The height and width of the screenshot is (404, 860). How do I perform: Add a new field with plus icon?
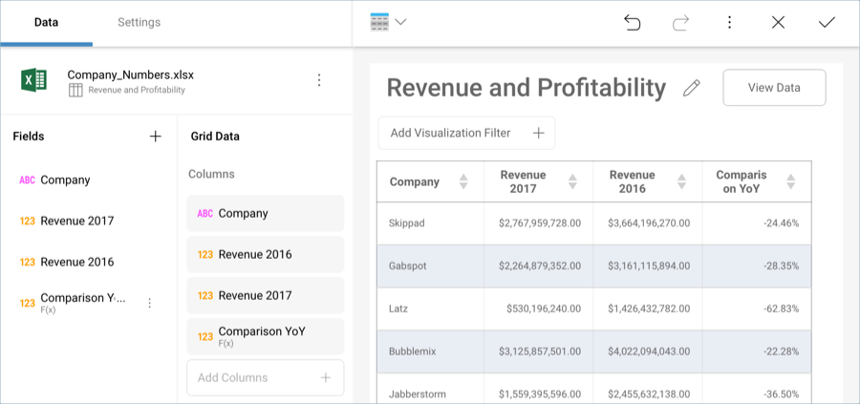(x=156, y=137)
